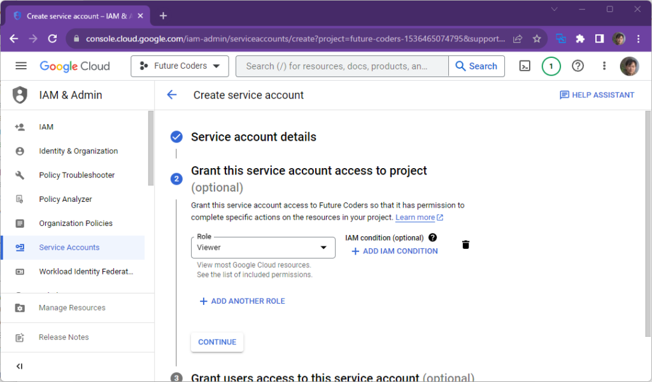Bookmark this page with the star icon
This screenshot has height=382, width=652.
tap(537, 39)
